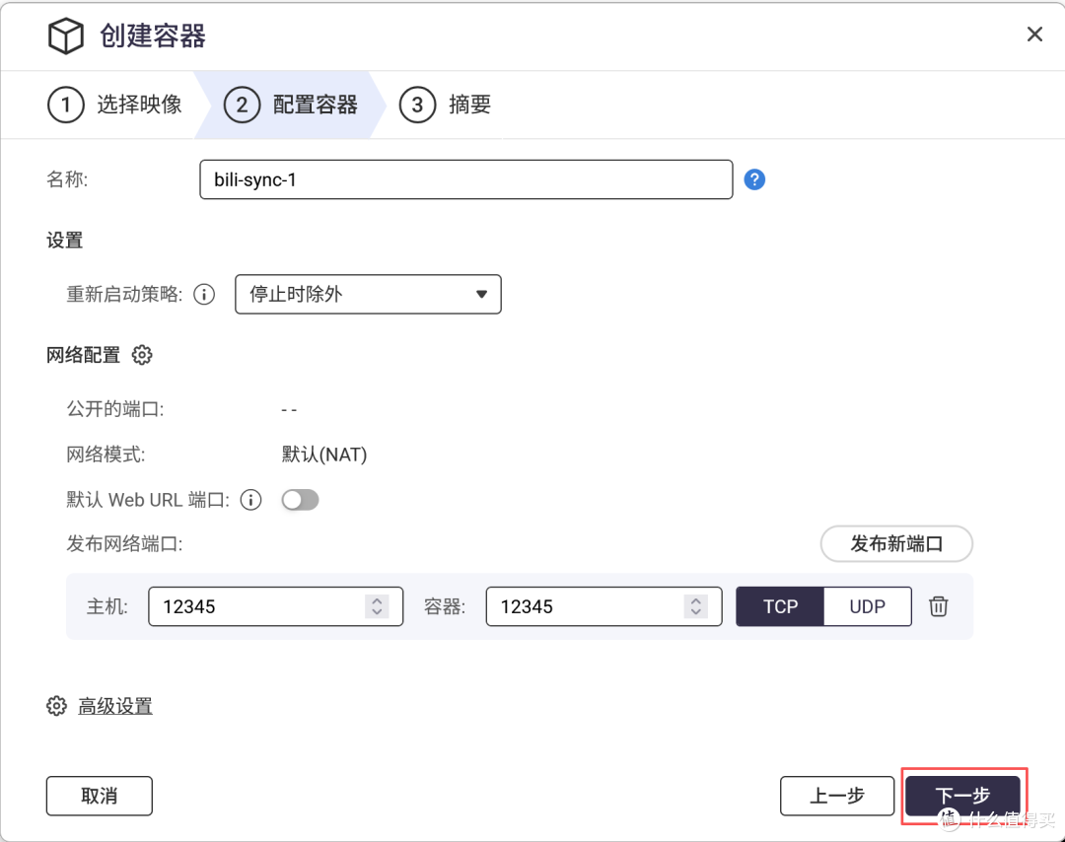Click the blue help icon beside name field
Image resolution: width=1065 pixels, height=842 pixels.
tap(754, 179)
